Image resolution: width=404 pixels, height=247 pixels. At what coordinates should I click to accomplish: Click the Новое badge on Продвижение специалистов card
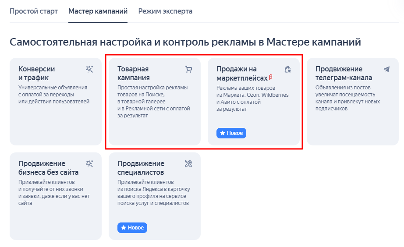(x=132, y=228)
